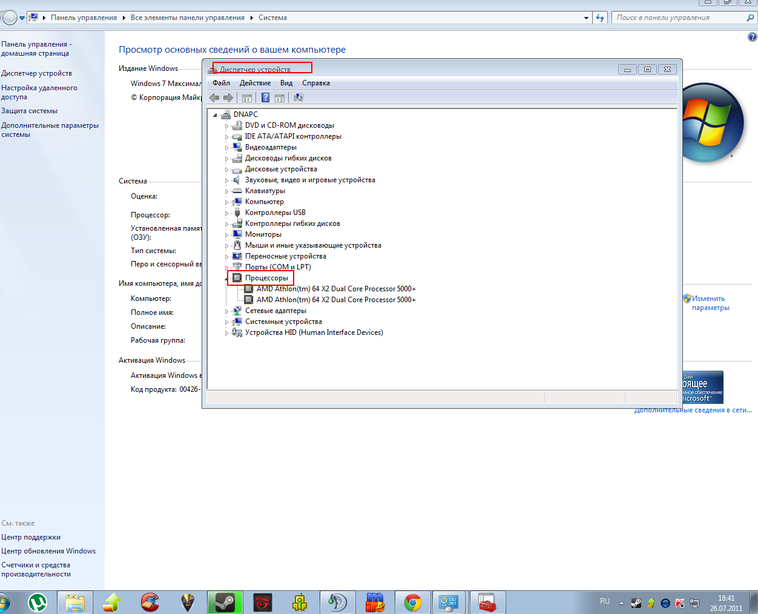Launch Google Chrome from the taskbar
The image size is (758, 614).
[413, 602]
